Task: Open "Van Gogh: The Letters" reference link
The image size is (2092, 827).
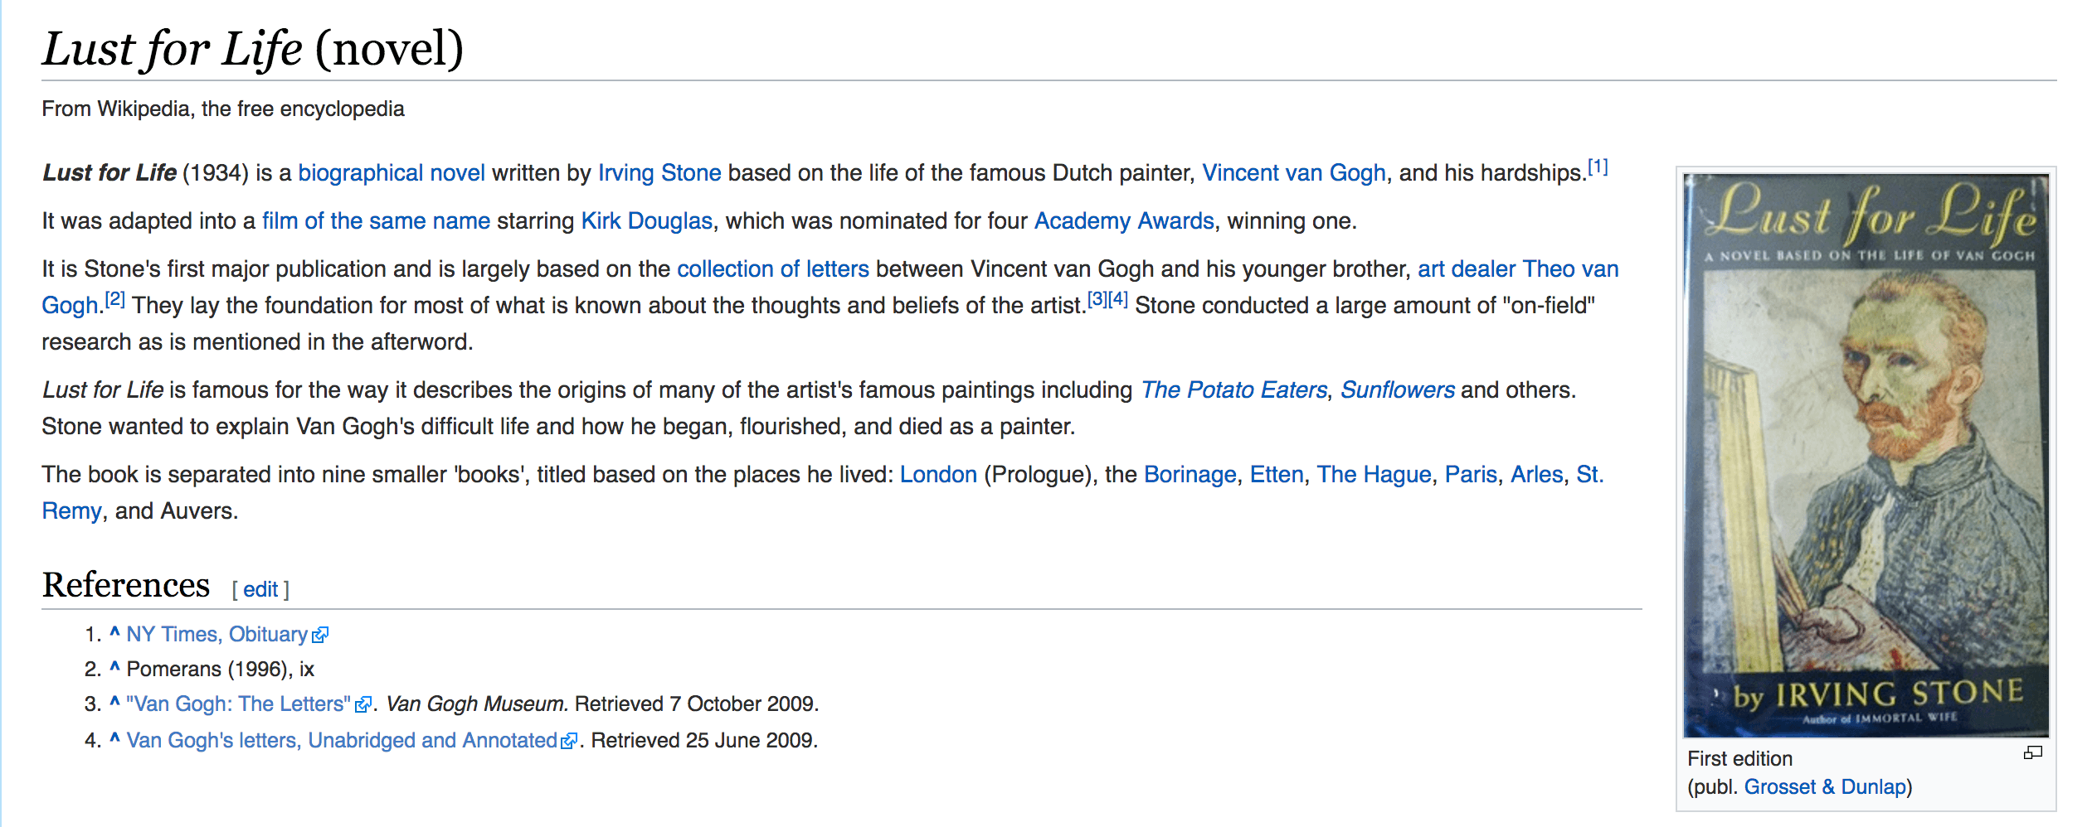Action: tap(239, 704)
